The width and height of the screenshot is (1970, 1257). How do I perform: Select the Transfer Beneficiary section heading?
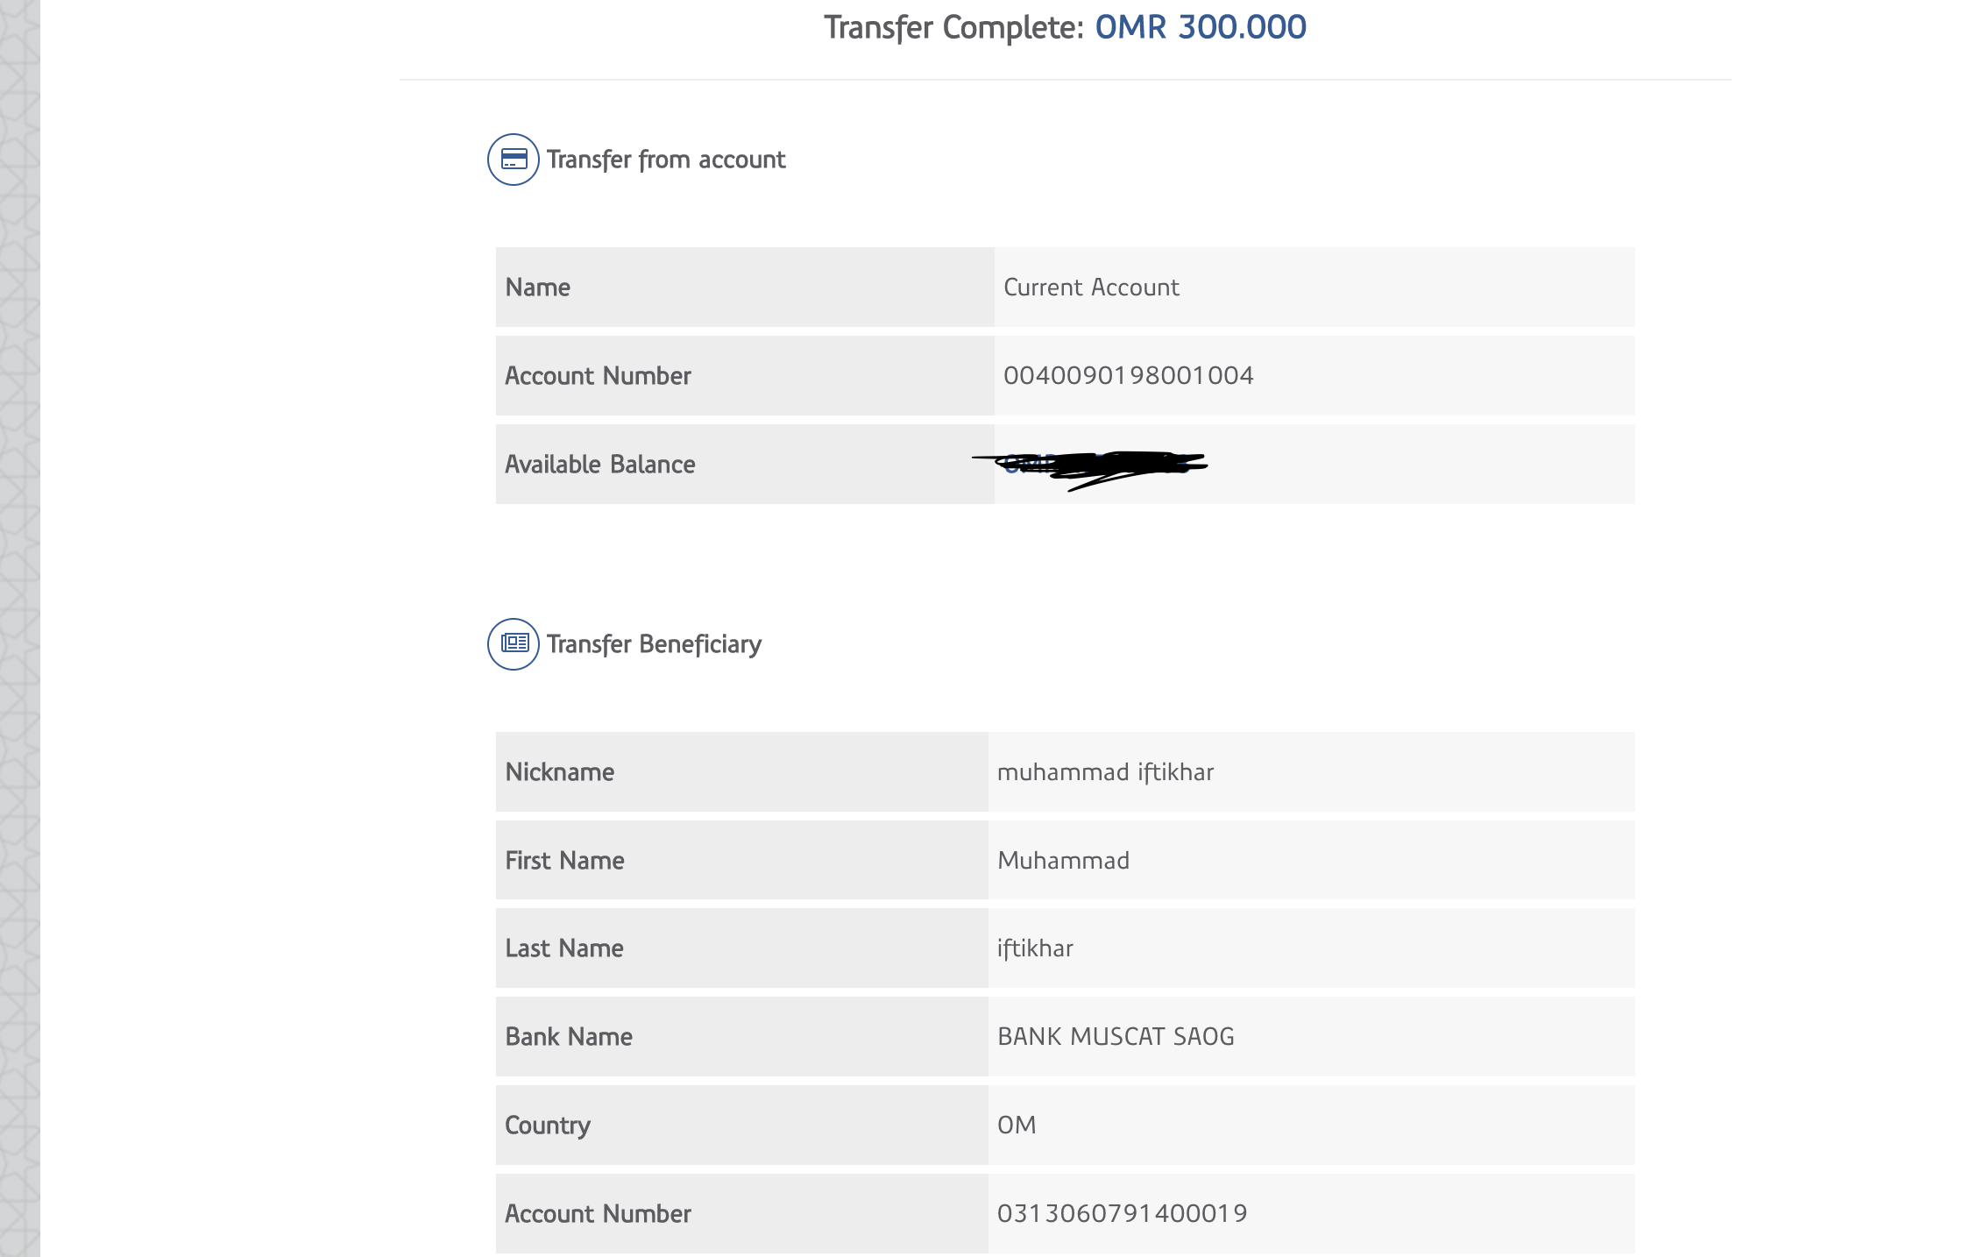(x=654, y=644)
